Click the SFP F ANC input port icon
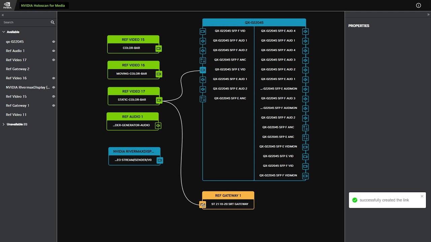This screenshot has width=431, height=242. pos(203,61)
